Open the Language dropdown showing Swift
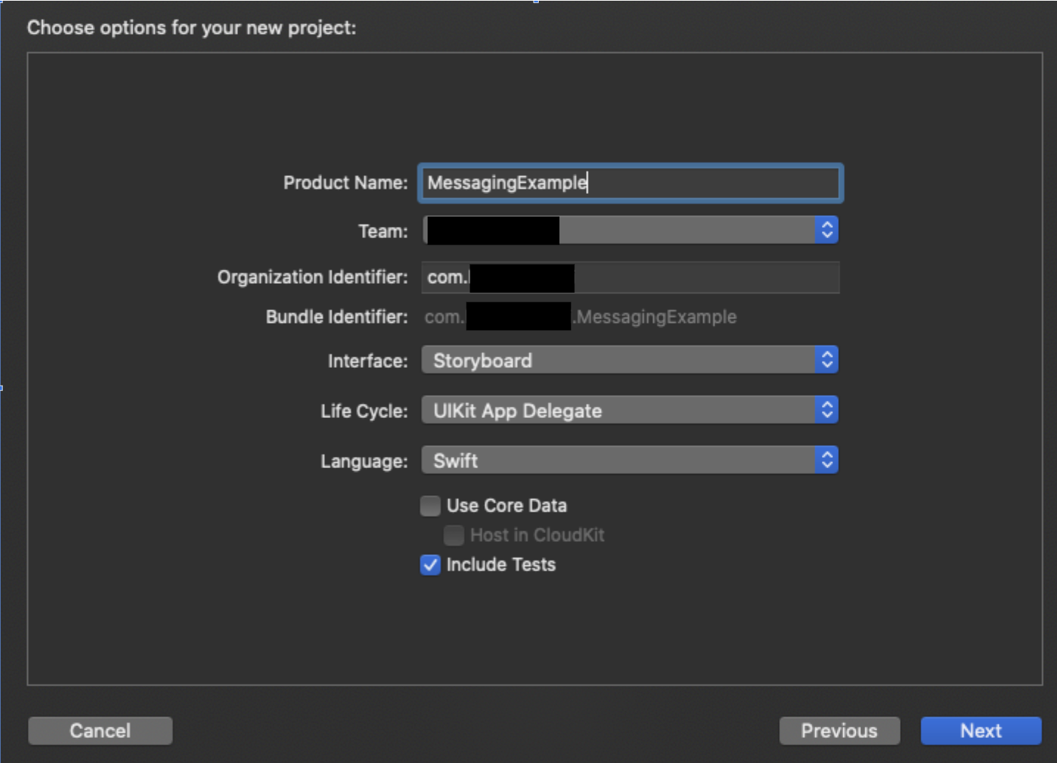 (x=619, y=461)
